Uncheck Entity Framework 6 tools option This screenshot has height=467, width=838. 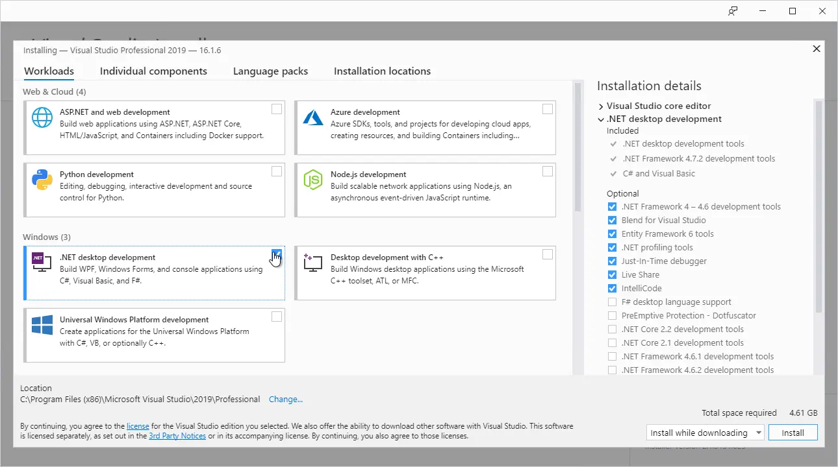(612, 234)
